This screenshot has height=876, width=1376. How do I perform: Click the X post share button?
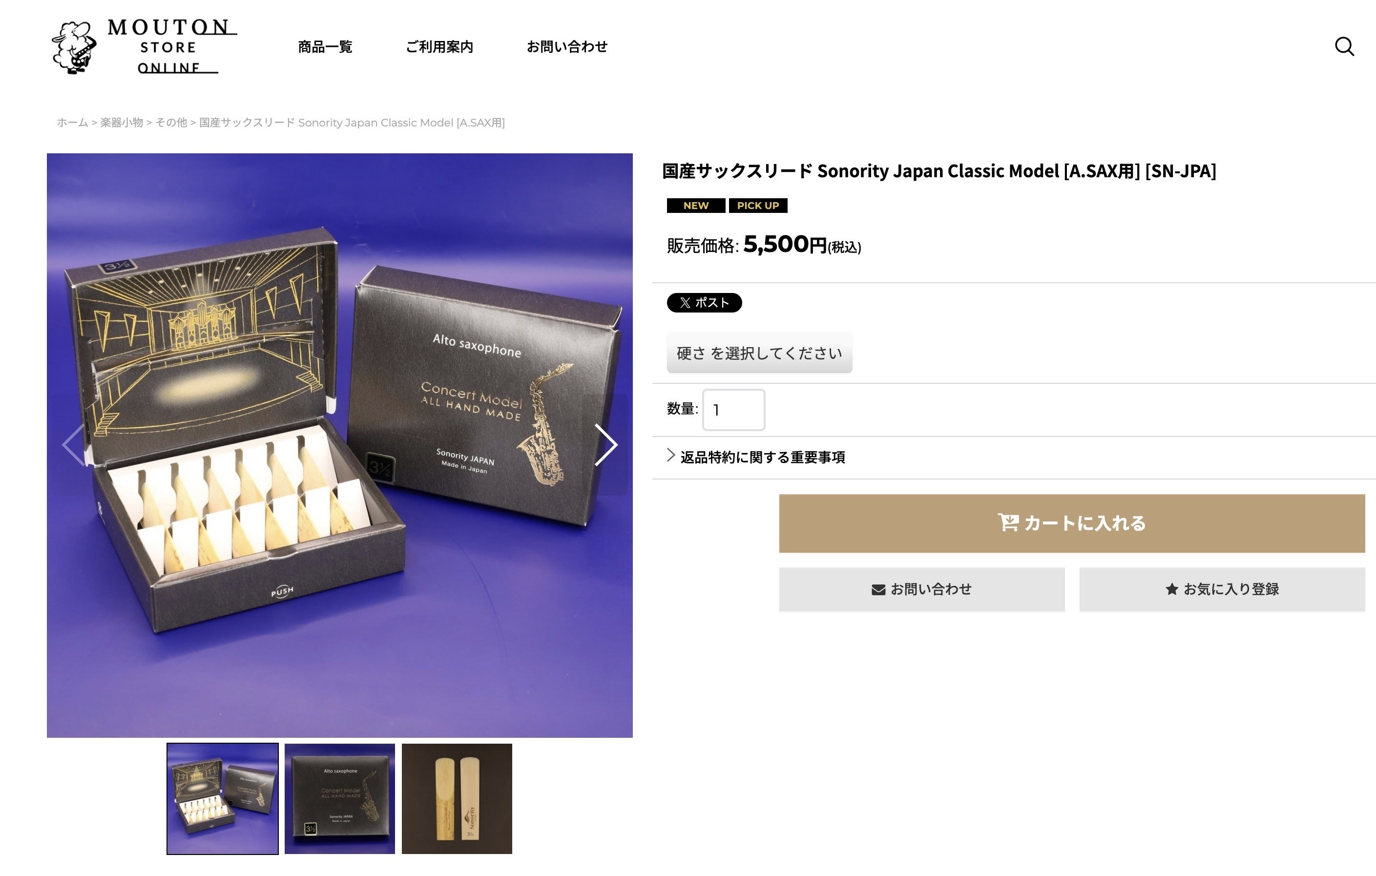click(x=704, y=303)
